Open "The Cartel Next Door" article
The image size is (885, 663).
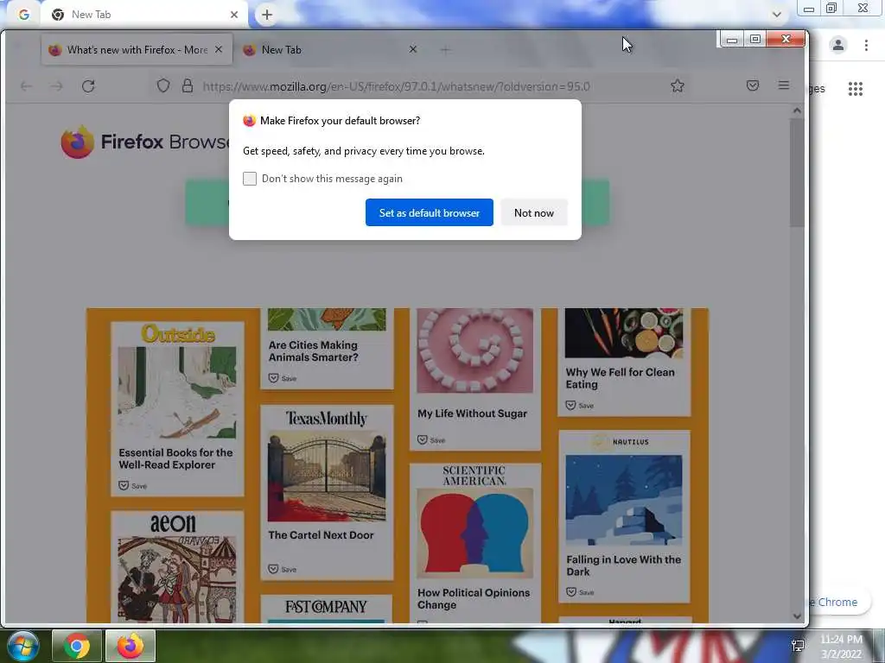321,535
